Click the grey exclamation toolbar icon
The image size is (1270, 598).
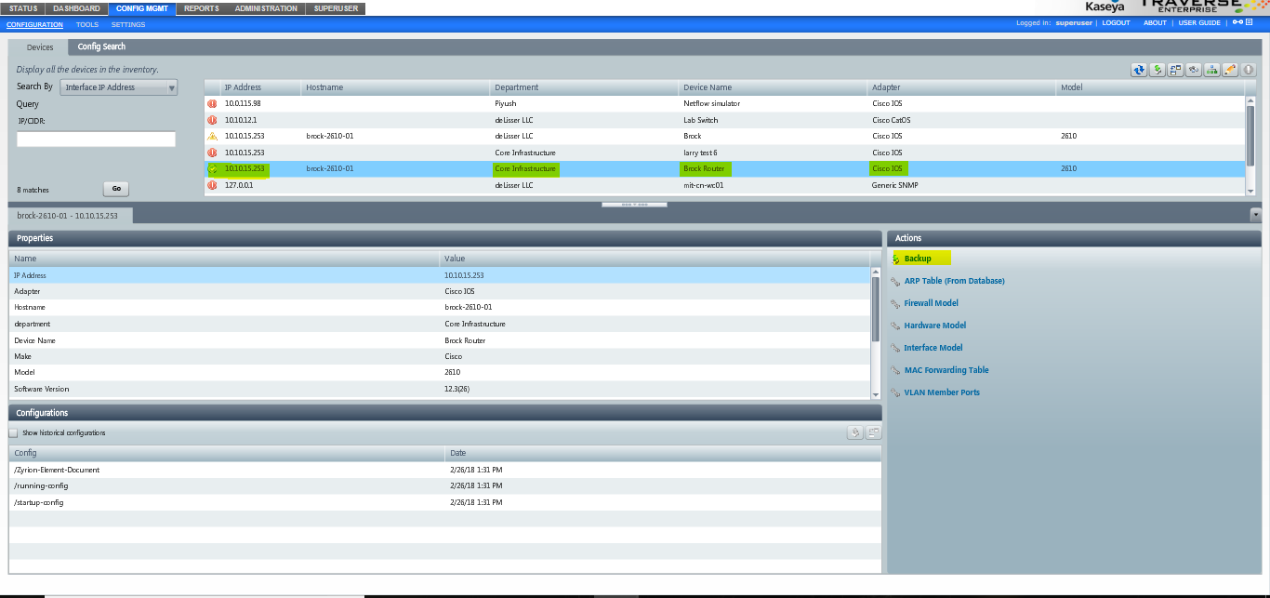tap(1249, 70)
